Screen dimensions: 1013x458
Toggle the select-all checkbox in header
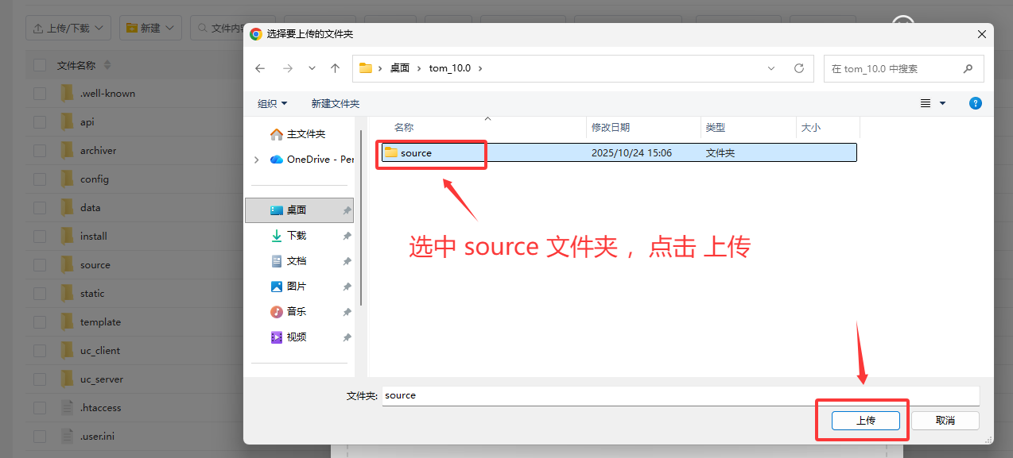[40, 65]
